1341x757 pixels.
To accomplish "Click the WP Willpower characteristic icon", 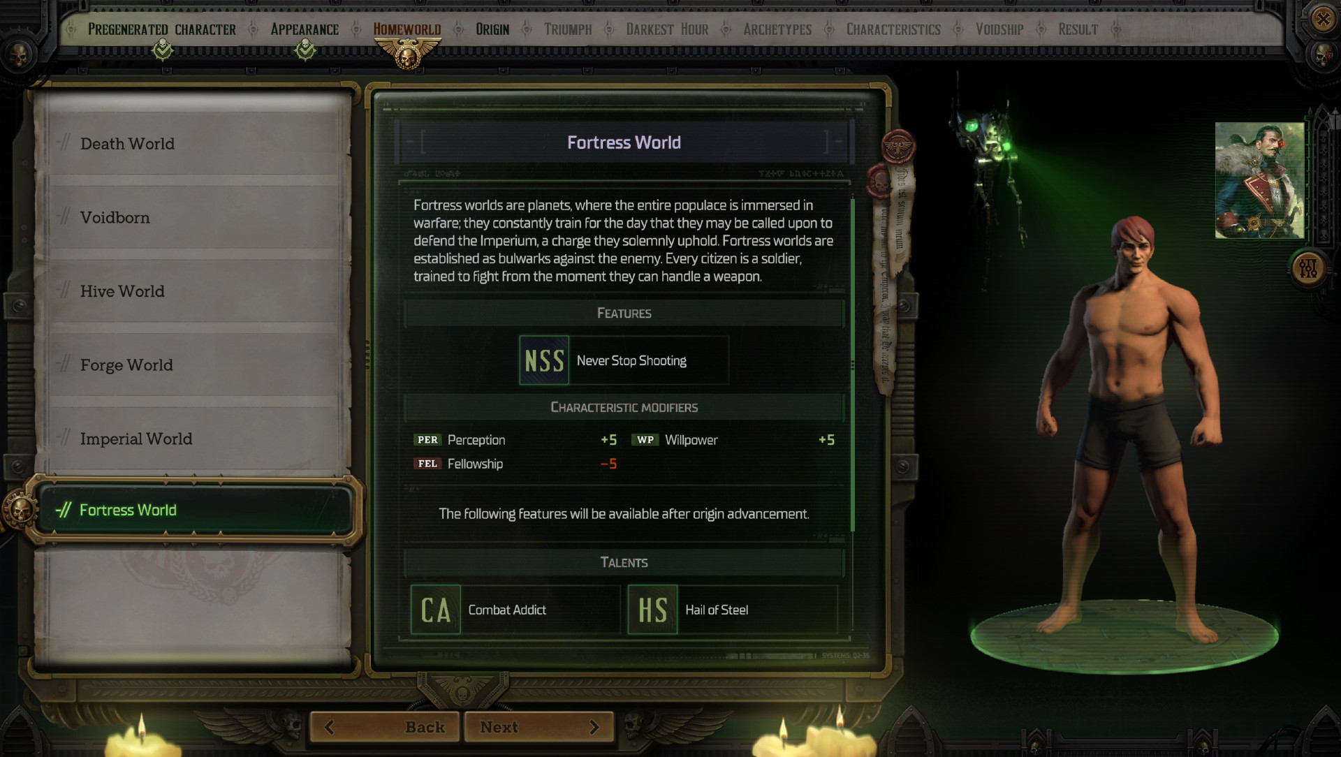I will point(645,439).
